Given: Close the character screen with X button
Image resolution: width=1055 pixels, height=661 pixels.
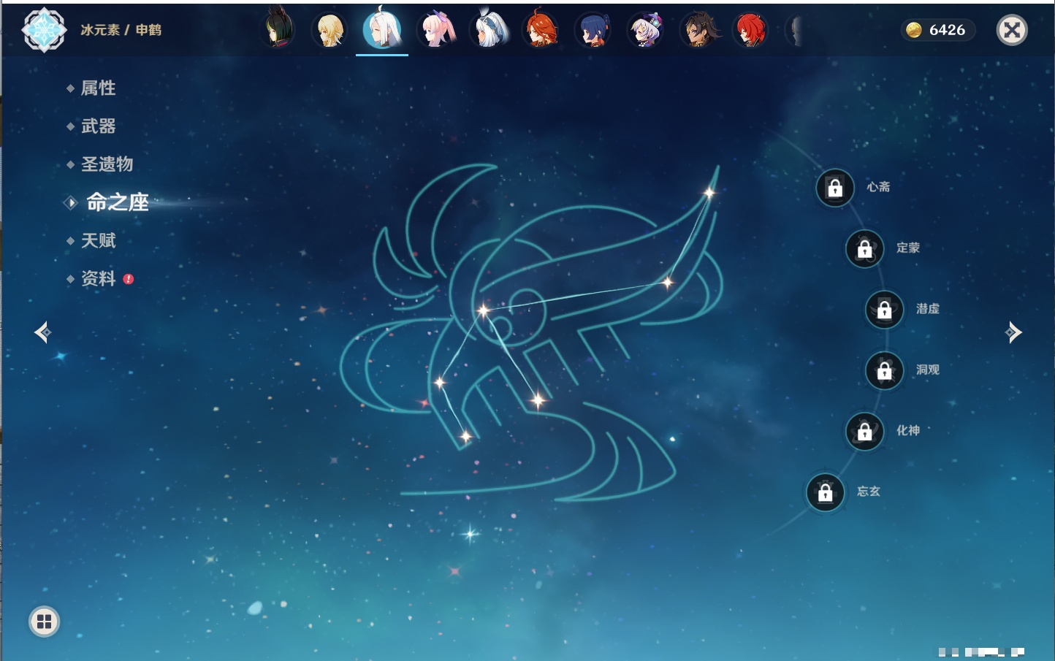Looking at the screenshot, I should (x=1012, y=30).
